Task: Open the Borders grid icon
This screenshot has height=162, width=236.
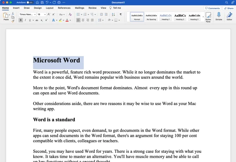Action: [x=116, y=20]
